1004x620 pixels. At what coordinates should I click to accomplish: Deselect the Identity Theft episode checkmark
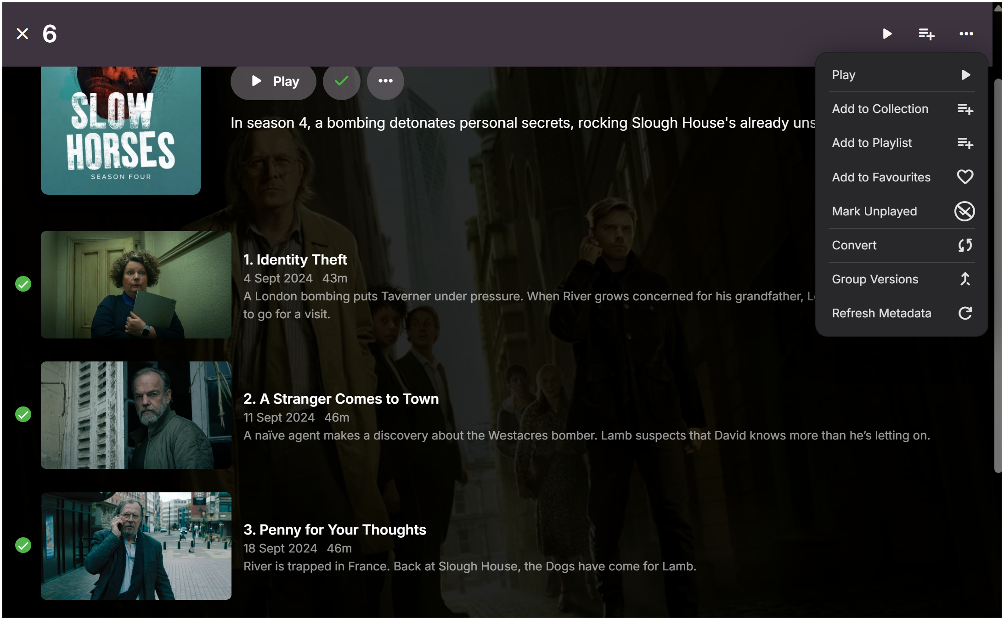point(23,284)
